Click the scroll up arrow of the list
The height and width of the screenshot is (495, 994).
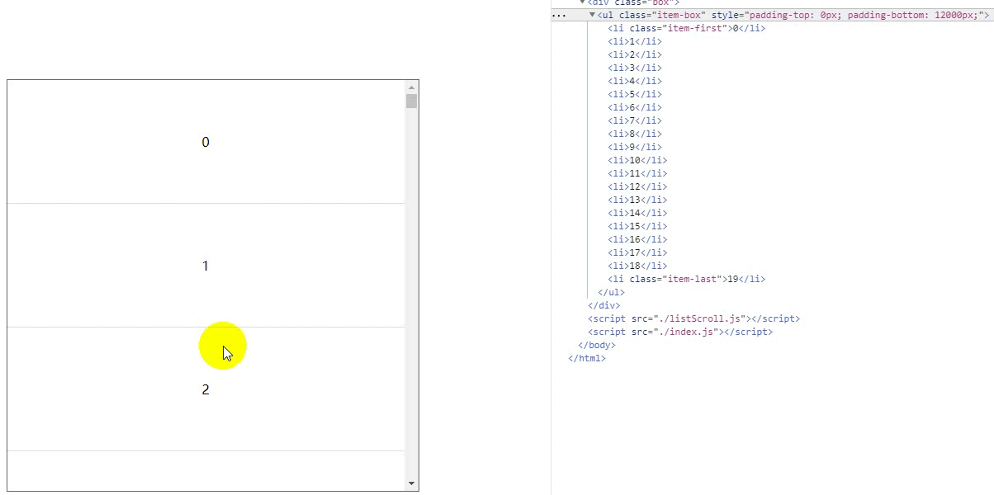pos(411,87)
